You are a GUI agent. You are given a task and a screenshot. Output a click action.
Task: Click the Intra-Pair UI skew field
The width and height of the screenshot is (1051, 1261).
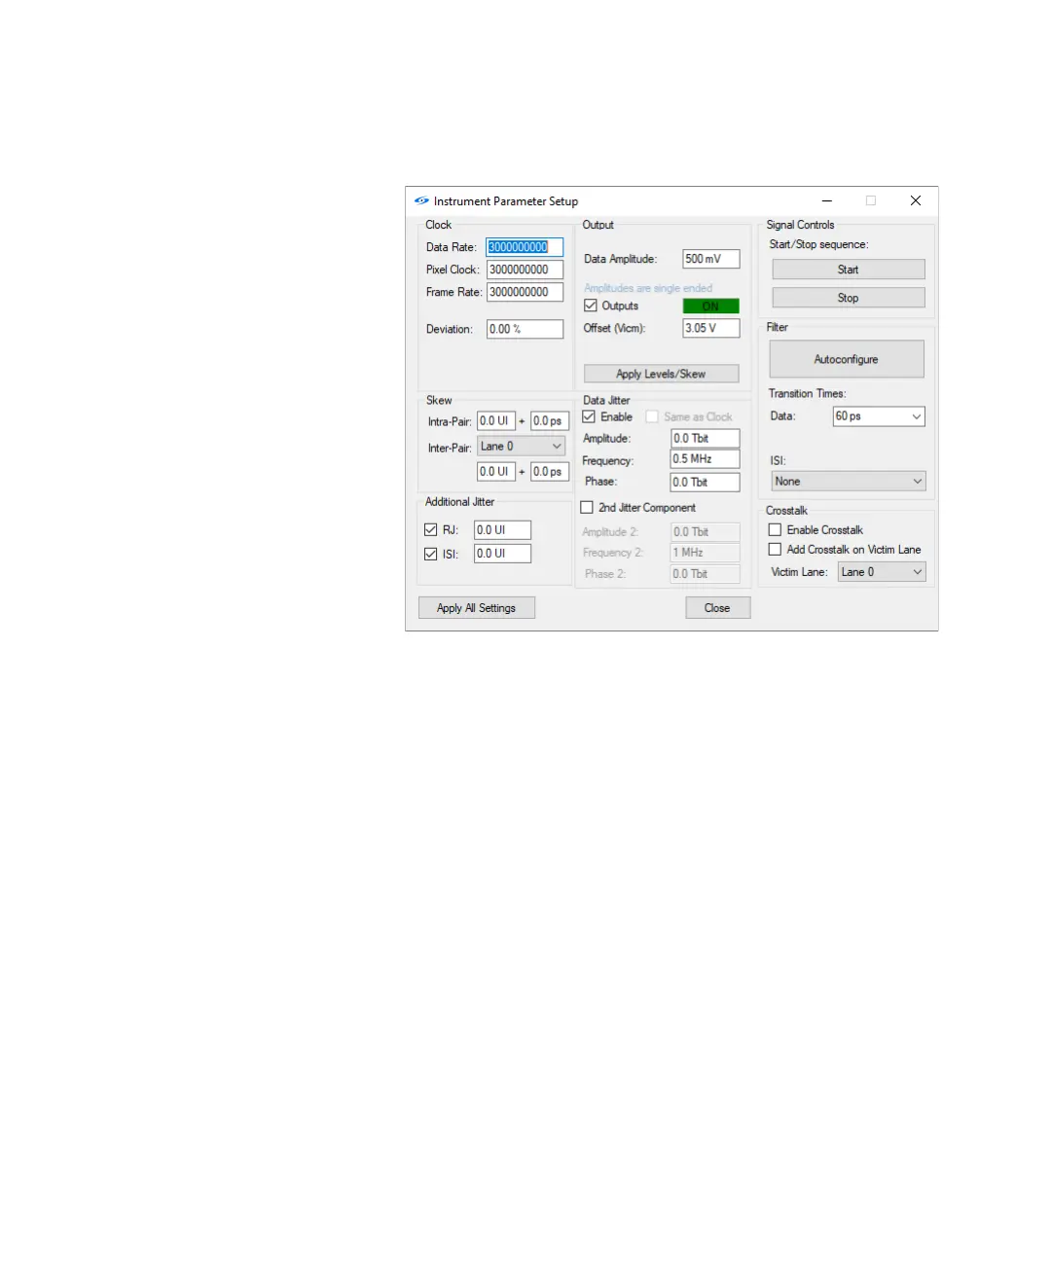coord(496,421)
